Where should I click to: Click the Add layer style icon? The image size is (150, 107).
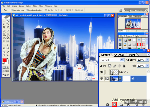click(108, 105)
